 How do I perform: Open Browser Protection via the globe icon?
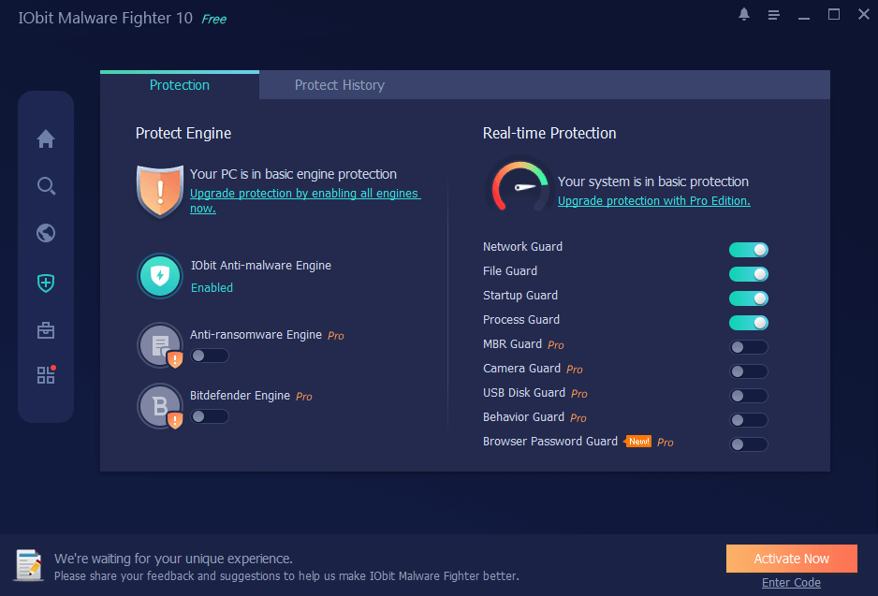[x=45, y=234]
